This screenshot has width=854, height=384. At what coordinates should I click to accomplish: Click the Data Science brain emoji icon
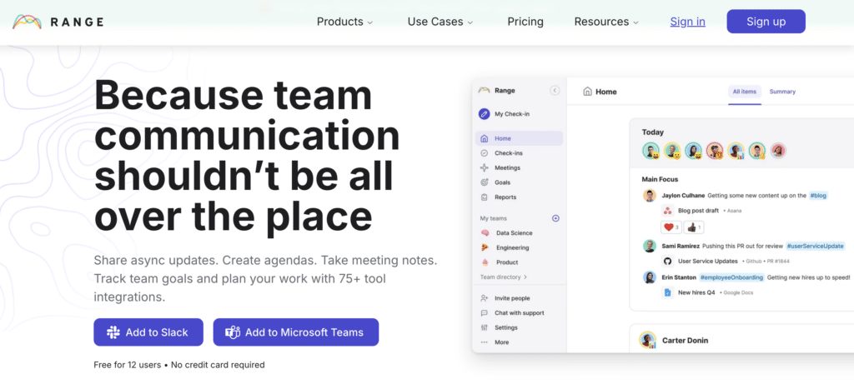tap(485, 232)
